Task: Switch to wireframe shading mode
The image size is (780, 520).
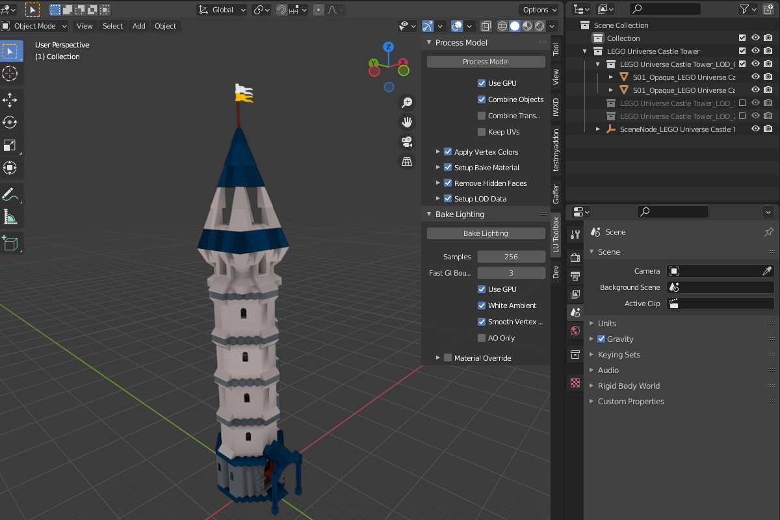Action: tap(502, 26)
